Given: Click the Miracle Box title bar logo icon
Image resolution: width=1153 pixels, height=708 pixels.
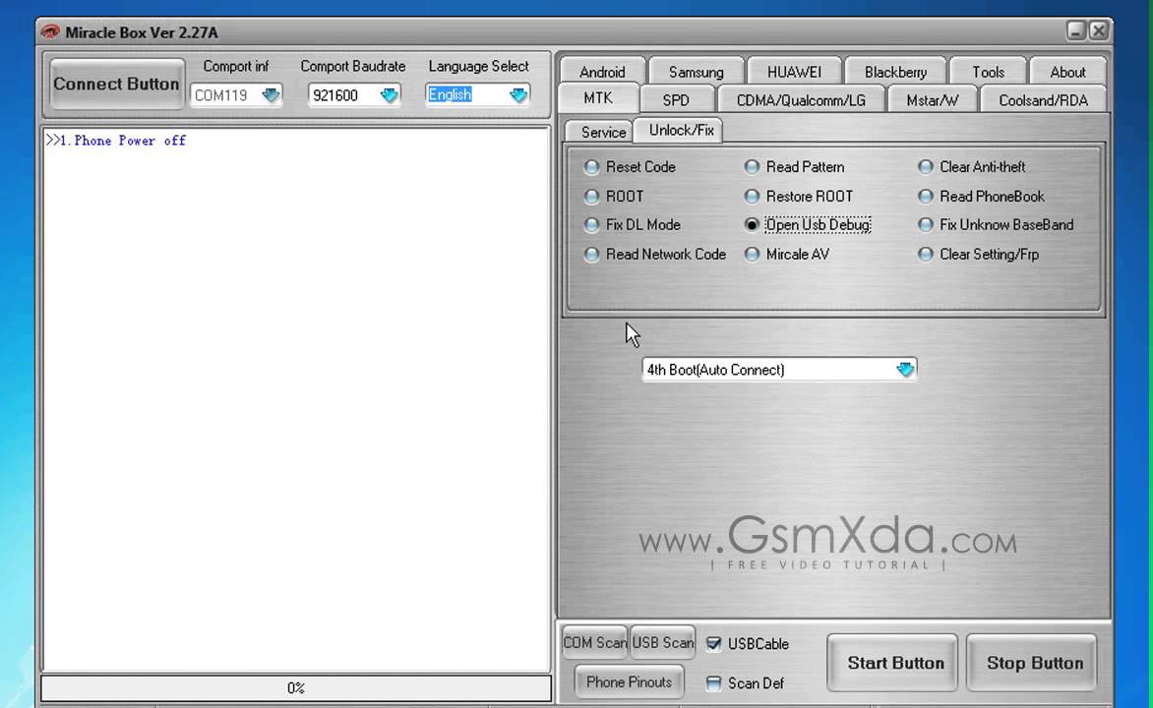Looking at the screenshot, I should [50, 31].
